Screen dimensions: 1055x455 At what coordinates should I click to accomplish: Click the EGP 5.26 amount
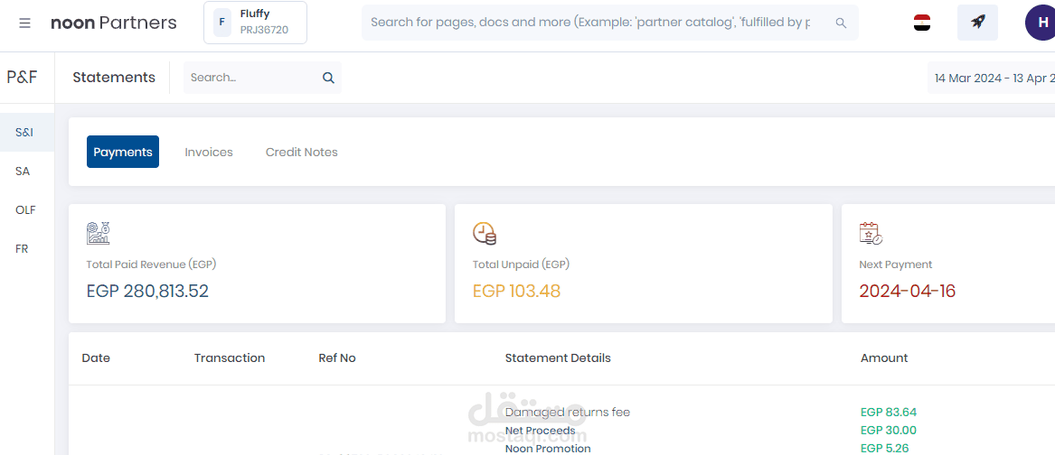click(x=884, y=449)
